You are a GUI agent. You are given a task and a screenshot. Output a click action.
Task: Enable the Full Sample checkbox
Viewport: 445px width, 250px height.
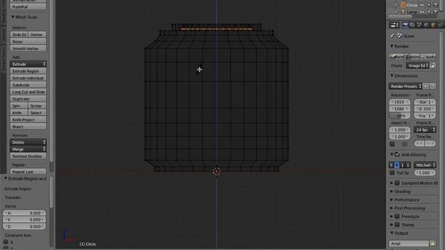(x=392, y=172)
